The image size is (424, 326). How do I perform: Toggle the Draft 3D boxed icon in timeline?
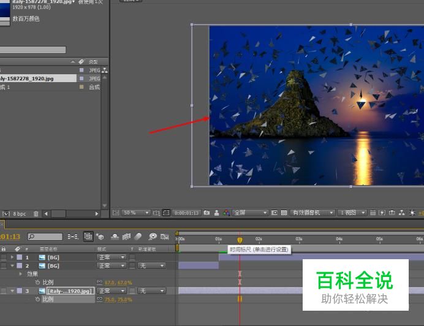coord(88,237)
